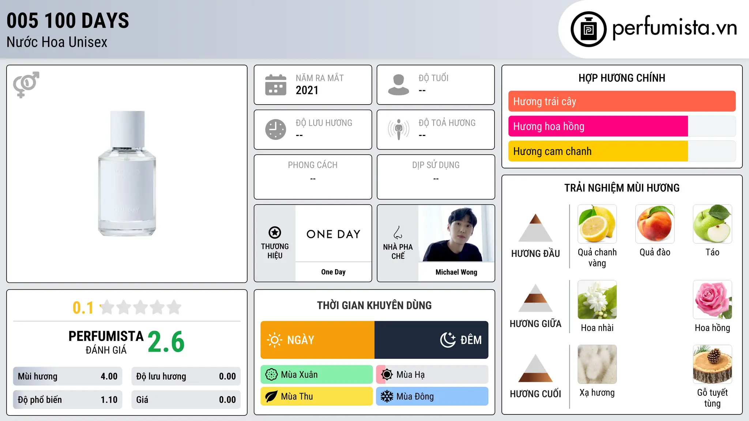749x421 pixels.
Task: Click the person icon beside Độ Tuổi
Action: pyautogui.click(x=398, y=85)
